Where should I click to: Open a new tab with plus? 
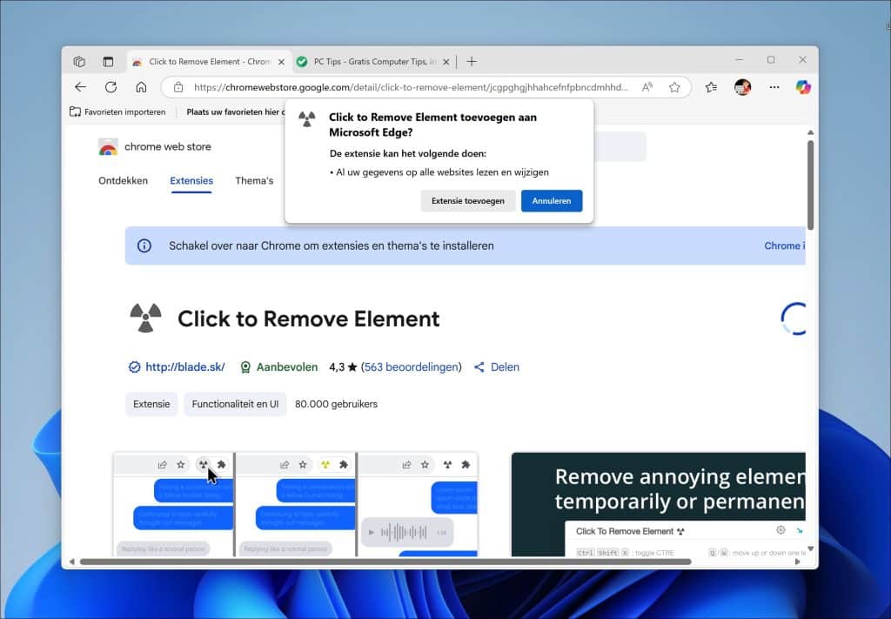pyautogui.click(x=471, y=62)
